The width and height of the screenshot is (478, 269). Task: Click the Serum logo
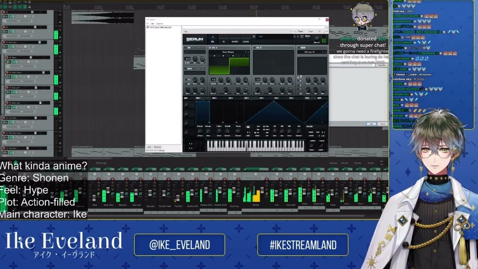(195, 39)
